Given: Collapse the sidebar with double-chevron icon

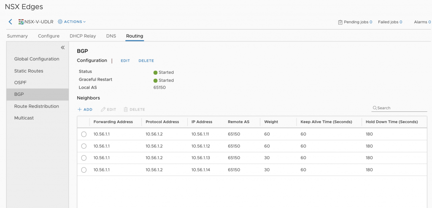Looking at the screenshot, I should (x=62, y=48).
